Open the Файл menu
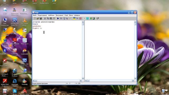Screen dimensions: 169x95 [x=35, y=15]
